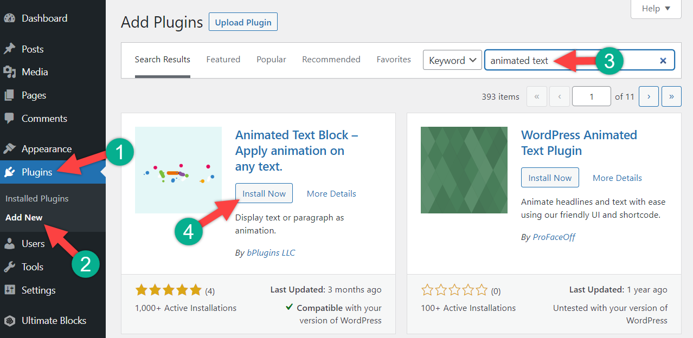Switch to the Featured tab
This screenshot has height=338, width=693.
[x=223, y=60]
